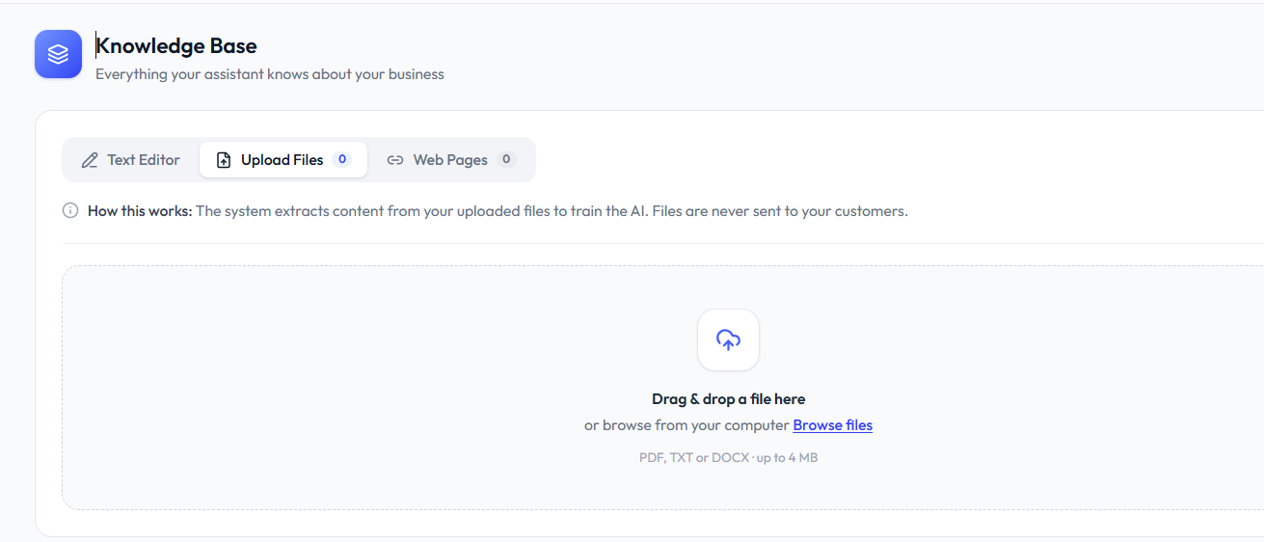
Task: Click the Knowledge Base stacked layers icon
Action: point(58,54)
